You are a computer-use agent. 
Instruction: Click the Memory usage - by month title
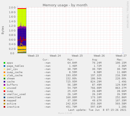[x=65, y=5]
